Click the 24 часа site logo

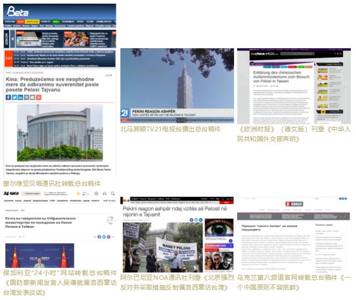[11, 194]
